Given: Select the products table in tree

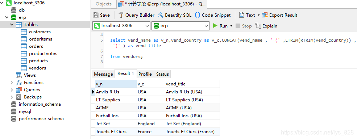Looking at the screenshot, I should click(x=38, y=61).
